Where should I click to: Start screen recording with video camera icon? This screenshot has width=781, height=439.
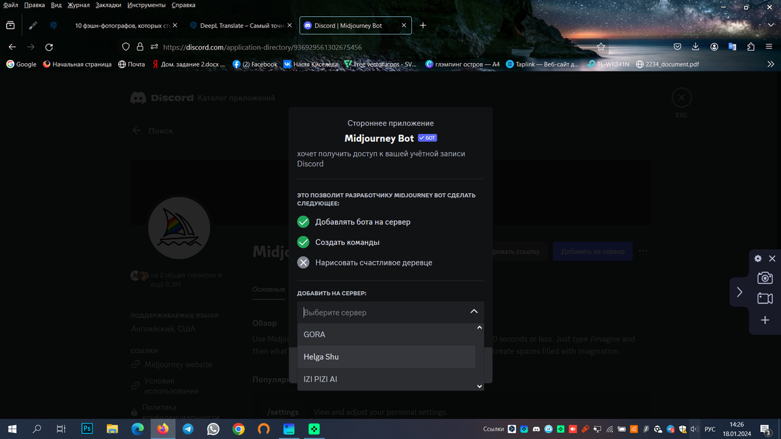pyautogui.click(x=765, y=299)
